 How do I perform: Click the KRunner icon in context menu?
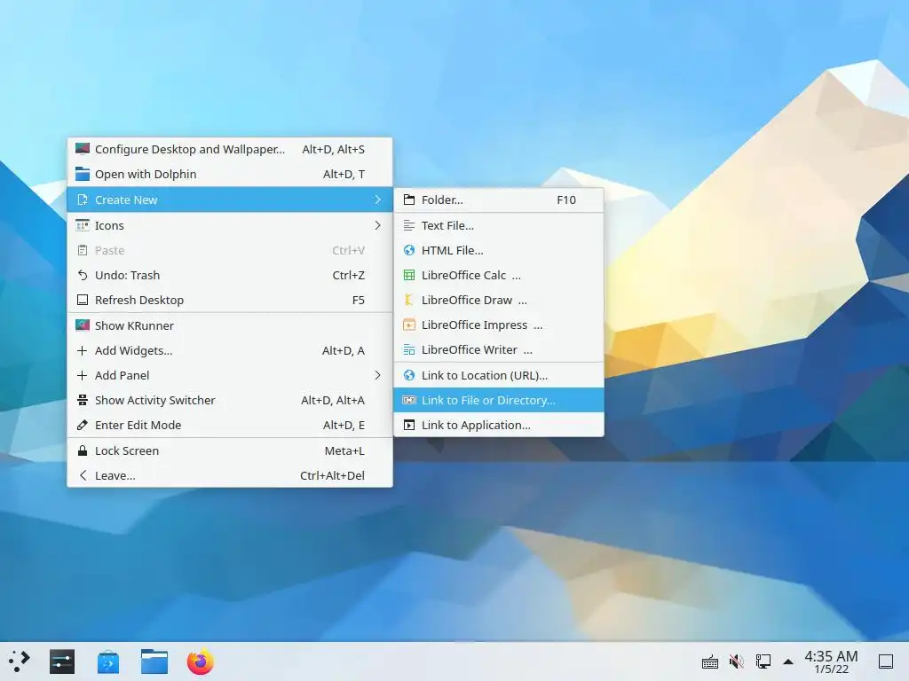83,325
